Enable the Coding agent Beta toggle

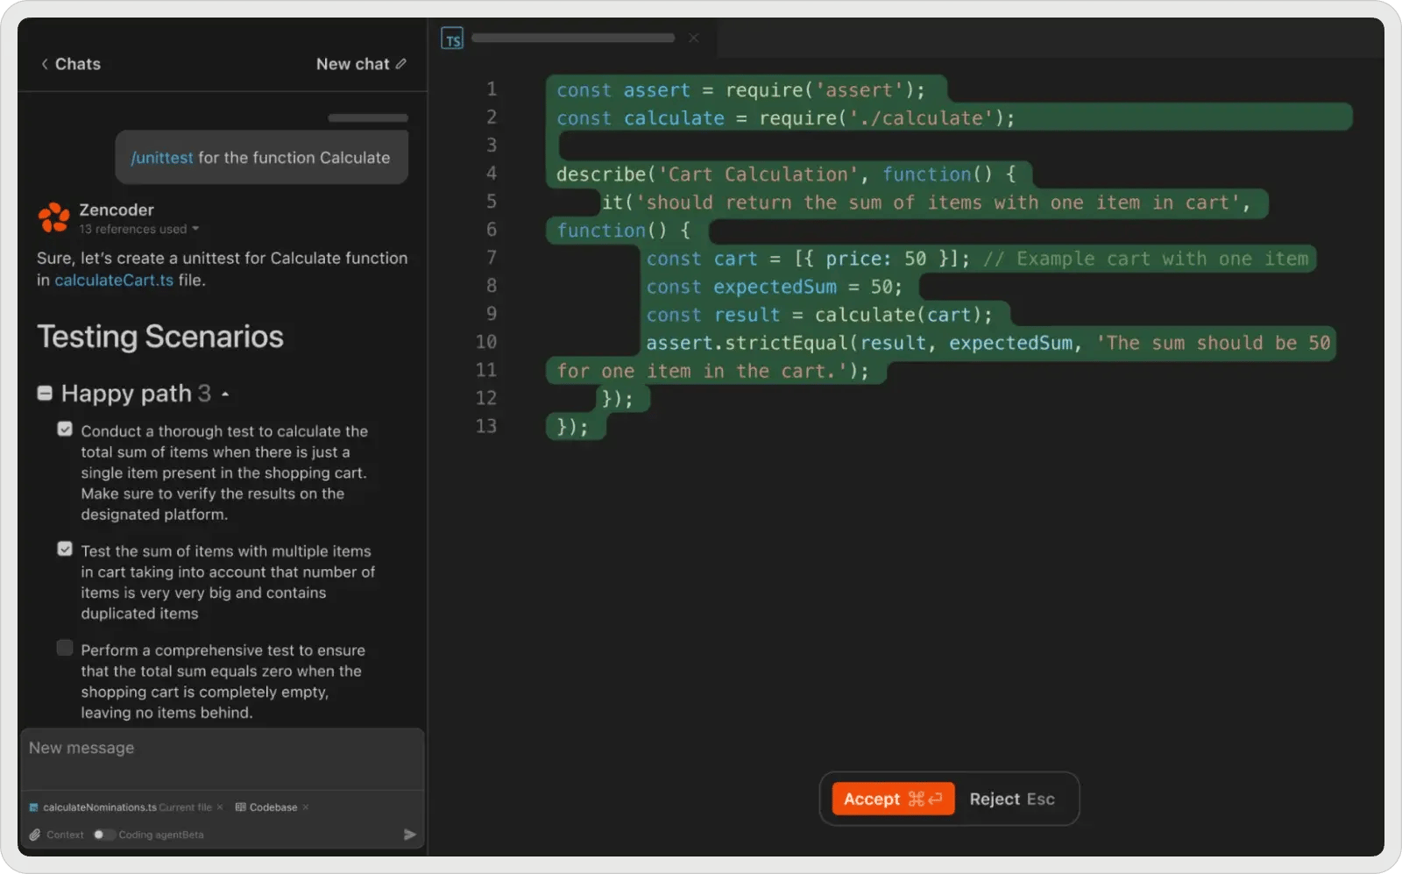tap(105, 835)
